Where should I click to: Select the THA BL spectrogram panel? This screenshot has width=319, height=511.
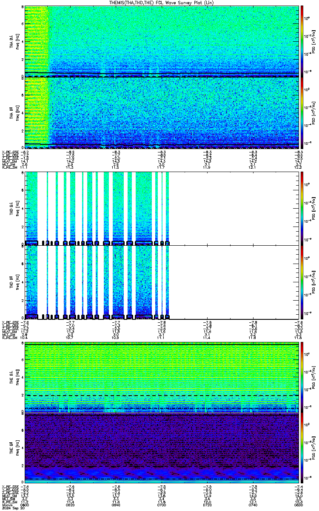pyautogui.click(x=161, y=41)
